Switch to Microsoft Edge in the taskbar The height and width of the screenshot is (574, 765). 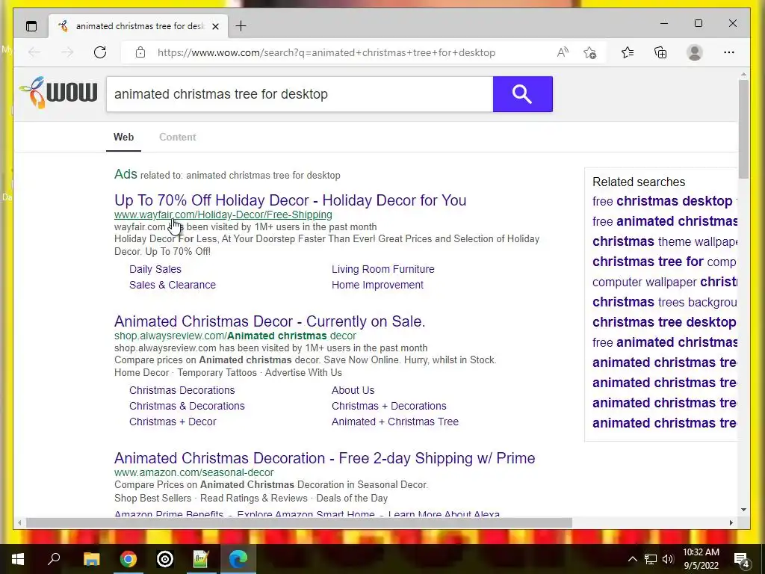tap(238, 559)
